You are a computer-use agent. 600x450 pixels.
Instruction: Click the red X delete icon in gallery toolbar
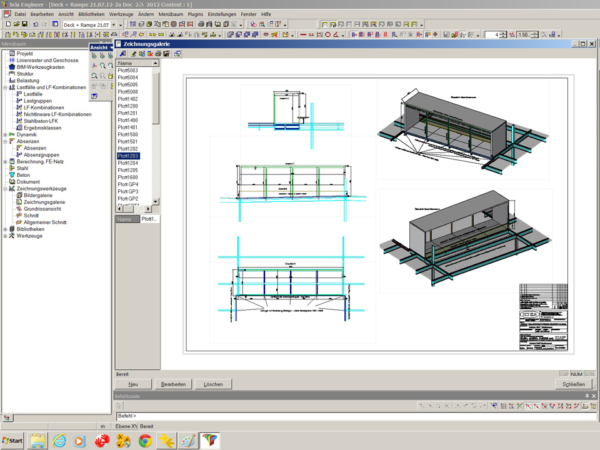tap(150, 54)
